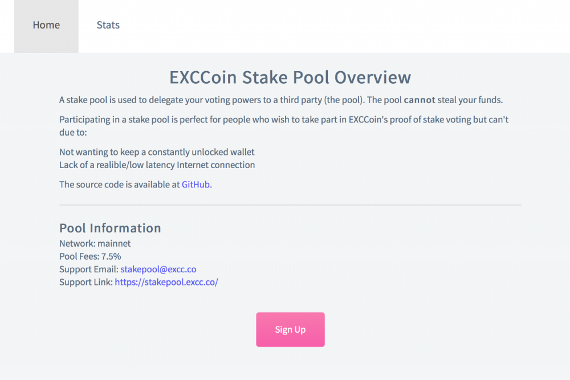The width and height of the screenshot is (570, 380).
Task: Open the https://stakepool.excc.co/ support link
Action: click(166, 282)
